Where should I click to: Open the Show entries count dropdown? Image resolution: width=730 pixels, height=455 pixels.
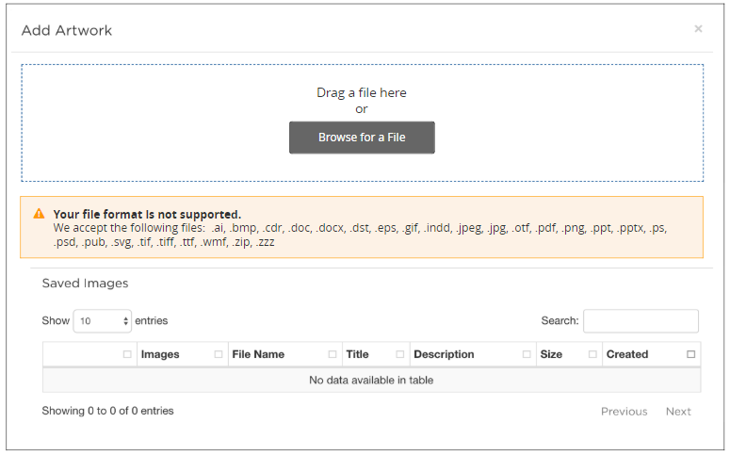coord(103,321)
